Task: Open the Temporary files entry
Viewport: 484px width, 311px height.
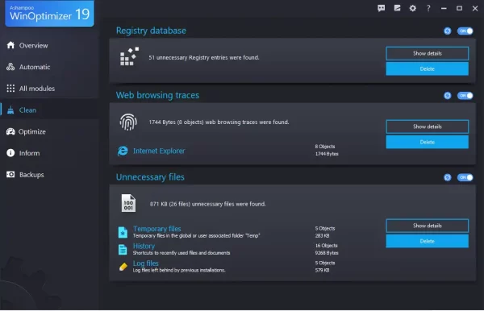Action: [156, 229]
